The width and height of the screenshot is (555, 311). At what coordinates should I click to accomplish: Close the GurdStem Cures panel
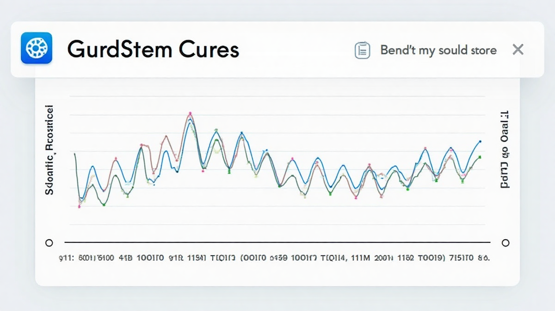(518, 50)
